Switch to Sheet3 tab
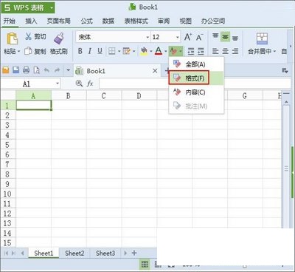The image size is (295, 272). pyautogui.click(x=105, y=253)
